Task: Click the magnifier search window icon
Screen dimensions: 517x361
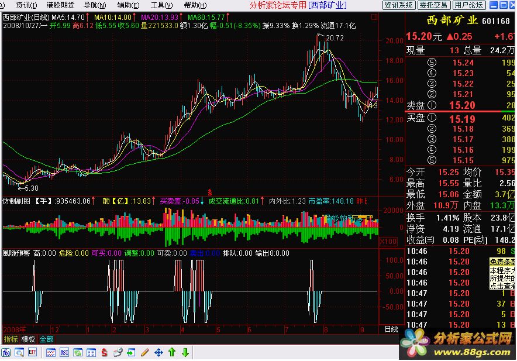Action: point(19,352)
